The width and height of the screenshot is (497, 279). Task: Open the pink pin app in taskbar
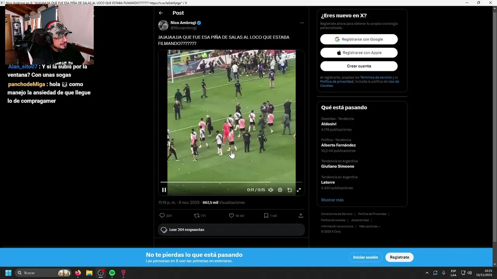click(x=123, y=273)
